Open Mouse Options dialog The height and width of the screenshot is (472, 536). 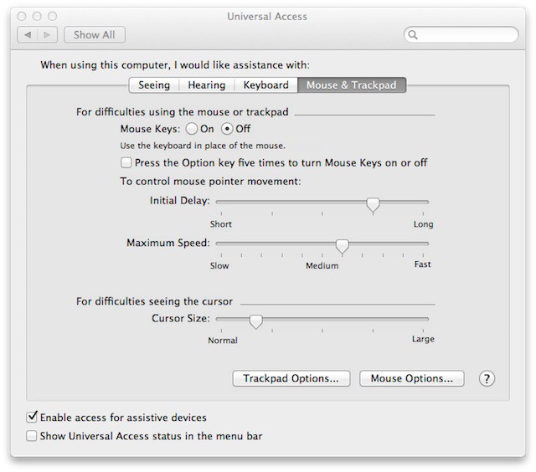coord(411,378)
